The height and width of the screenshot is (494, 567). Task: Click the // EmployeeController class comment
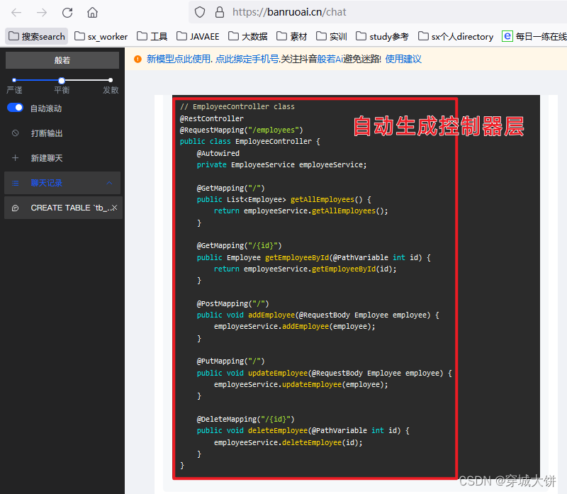(237, 107)
